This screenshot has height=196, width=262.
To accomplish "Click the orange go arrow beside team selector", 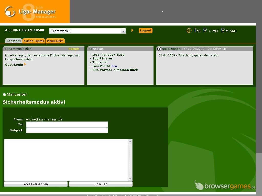I will (x=132, y=30).
